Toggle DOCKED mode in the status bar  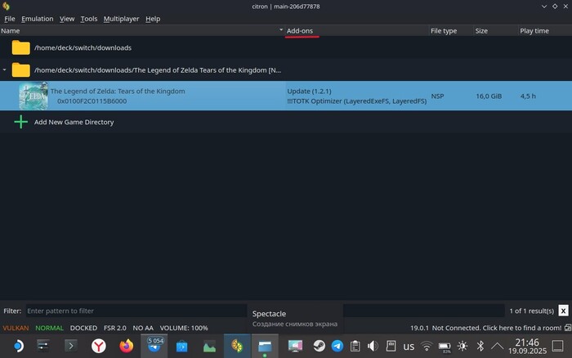(x=83, y=328)
